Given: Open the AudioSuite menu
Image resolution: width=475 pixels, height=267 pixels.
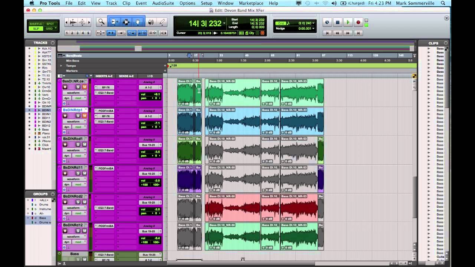Looking at the screenshot, I should click(163, 3).
